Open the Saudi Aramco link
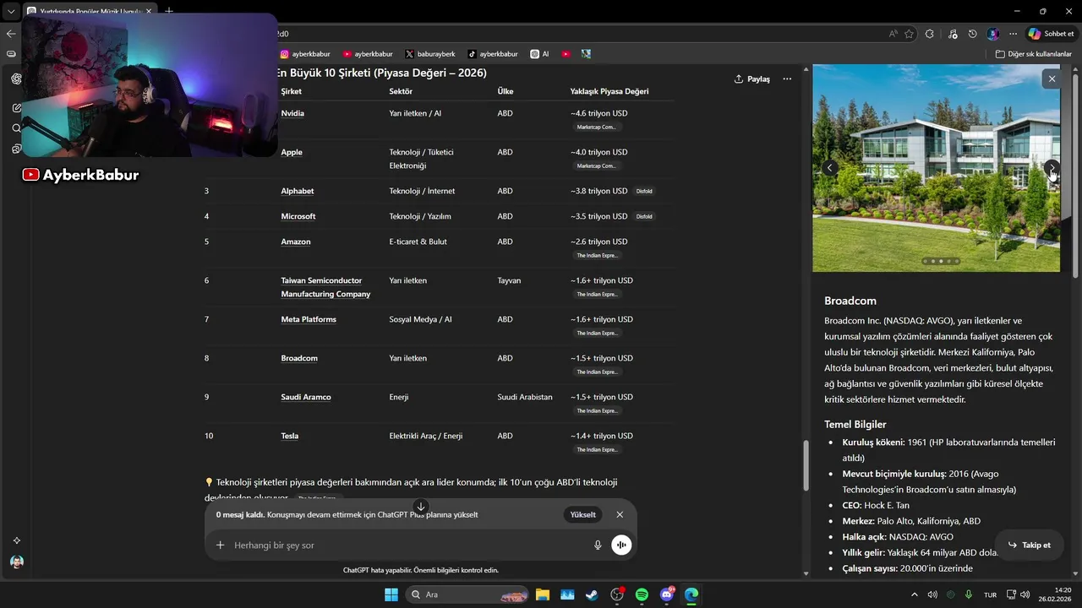The height and width of the screenshot is (608, 1082). coord(306,397)
